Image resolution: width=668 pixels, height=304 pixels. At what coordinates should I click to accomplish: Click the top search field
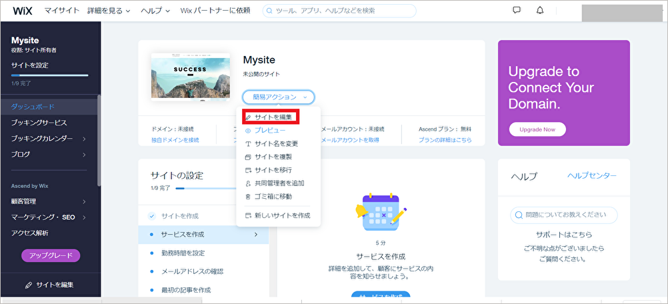tap(339, 11)
